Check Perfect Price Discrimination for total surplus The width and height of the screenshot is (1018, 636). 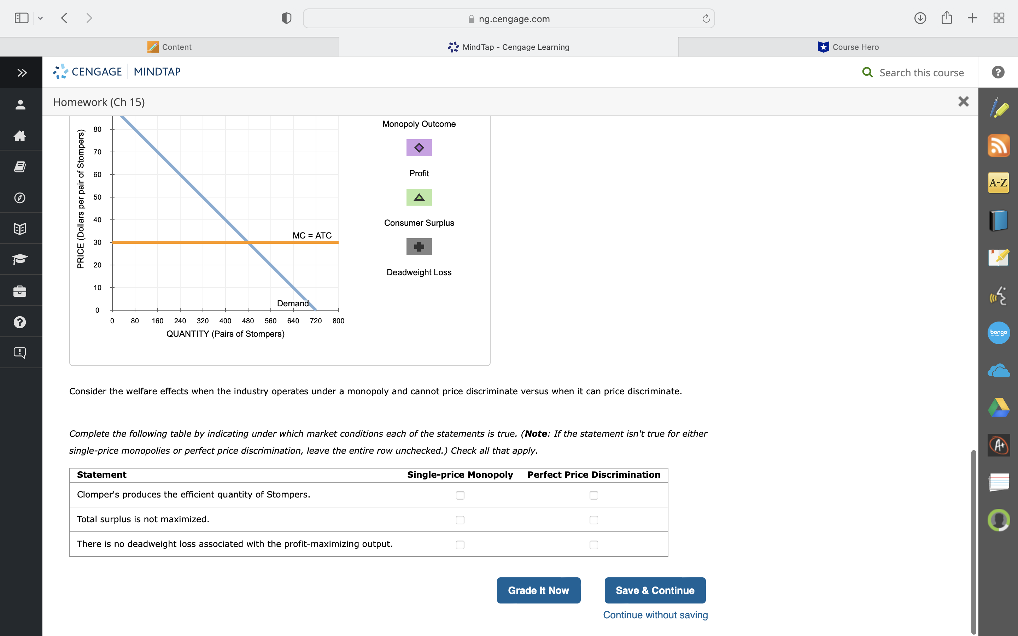(593, 520)
